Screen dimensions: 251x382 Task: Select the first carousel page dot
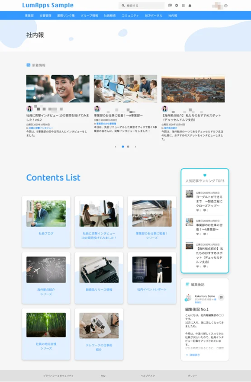click(123, 147)
